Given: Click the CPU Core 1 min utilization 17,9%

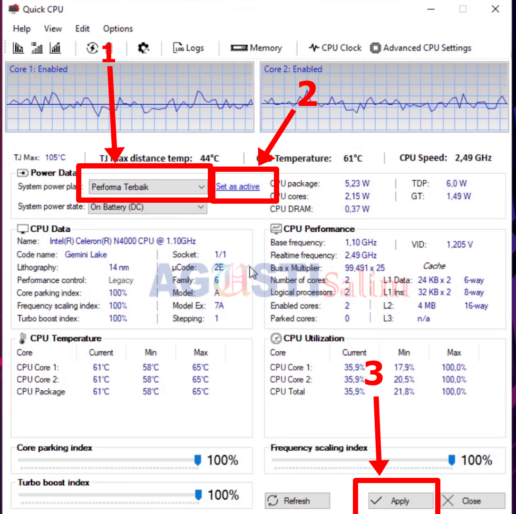Looking at the screenshot, I should click(404, 367).
